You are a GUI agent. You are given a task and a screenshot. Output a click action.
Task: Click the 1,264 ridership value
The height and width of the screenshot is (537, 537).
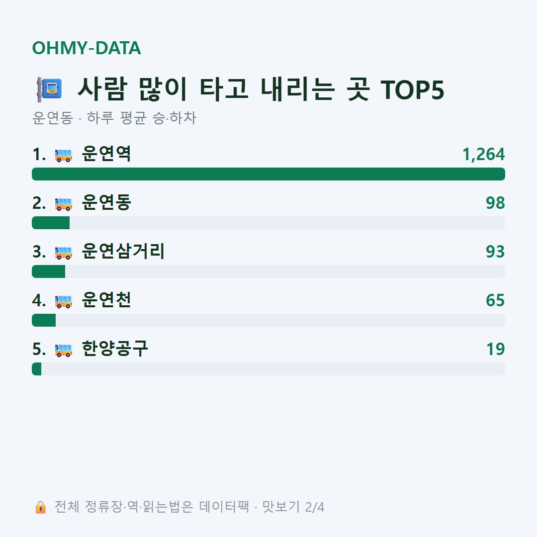click(x=484, y=155)
